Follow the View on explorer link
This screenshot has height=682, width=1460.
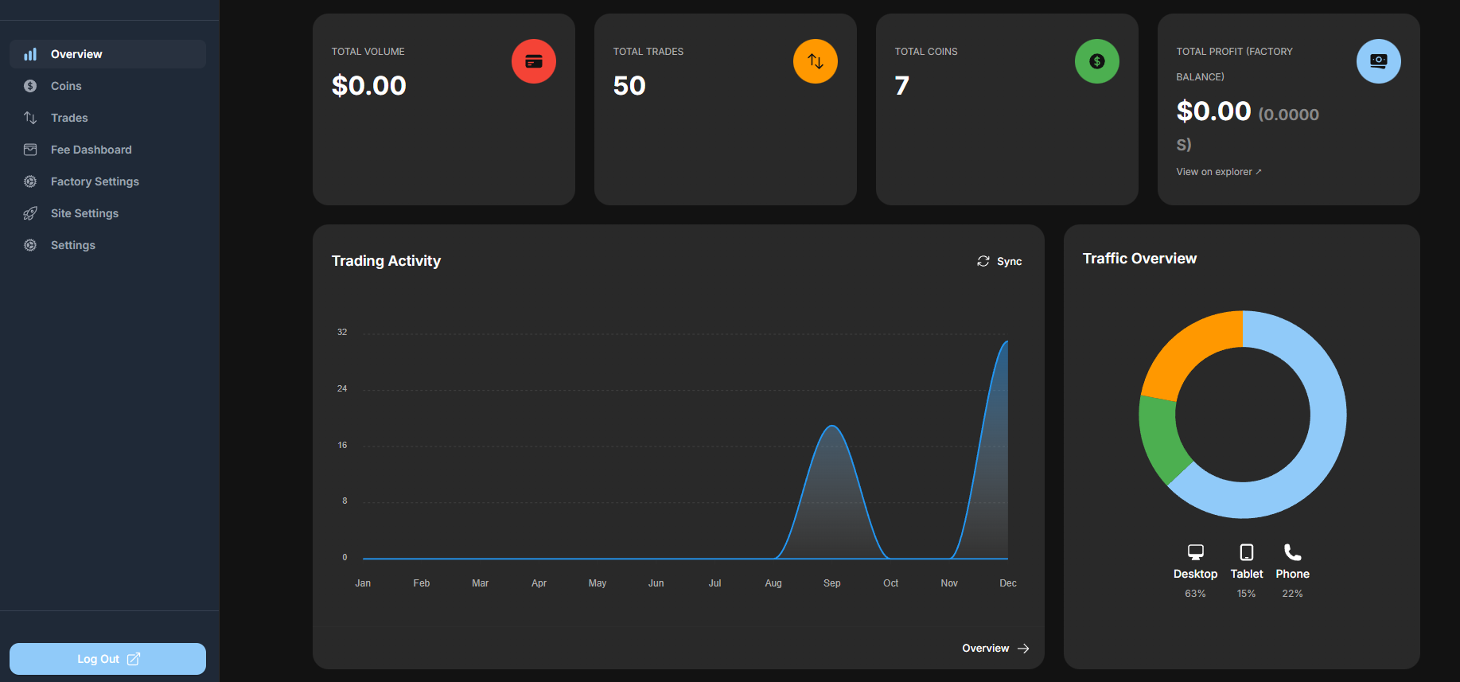pyautogui.click(x=1219, y=172)
